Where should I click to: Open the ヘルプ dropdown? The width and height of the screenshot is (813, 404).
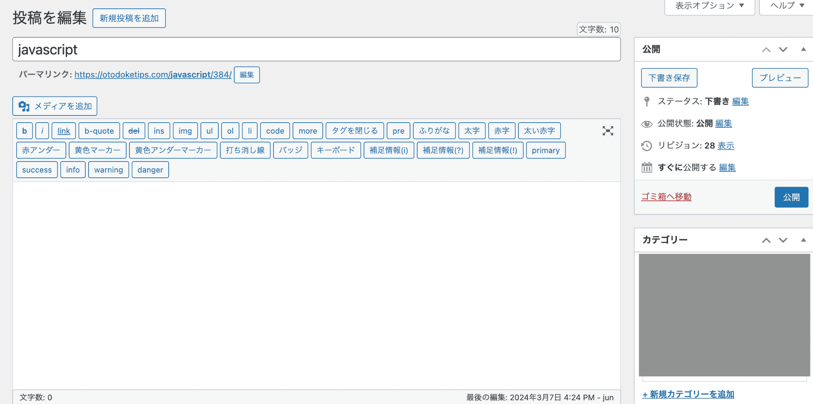[787, 6]
